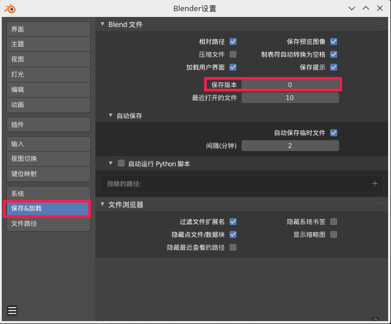Click the 排除的路径 list area

[x=241, y=184]
